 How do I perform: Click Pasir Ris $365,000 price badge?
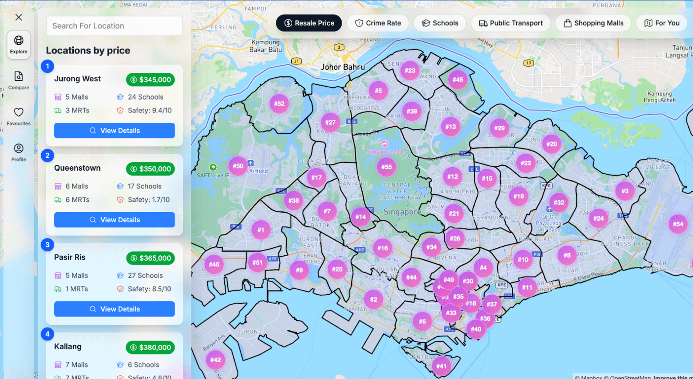pos(150,258)
